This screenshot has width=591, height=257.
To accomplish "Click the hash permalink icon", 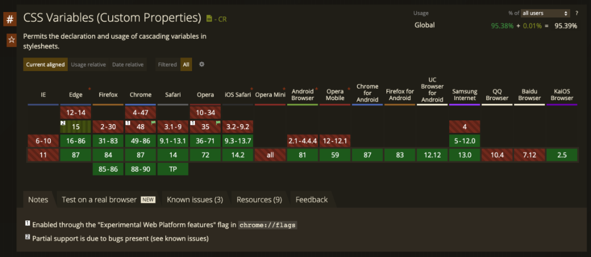I will pyautogui.click(x=10, y=19).
